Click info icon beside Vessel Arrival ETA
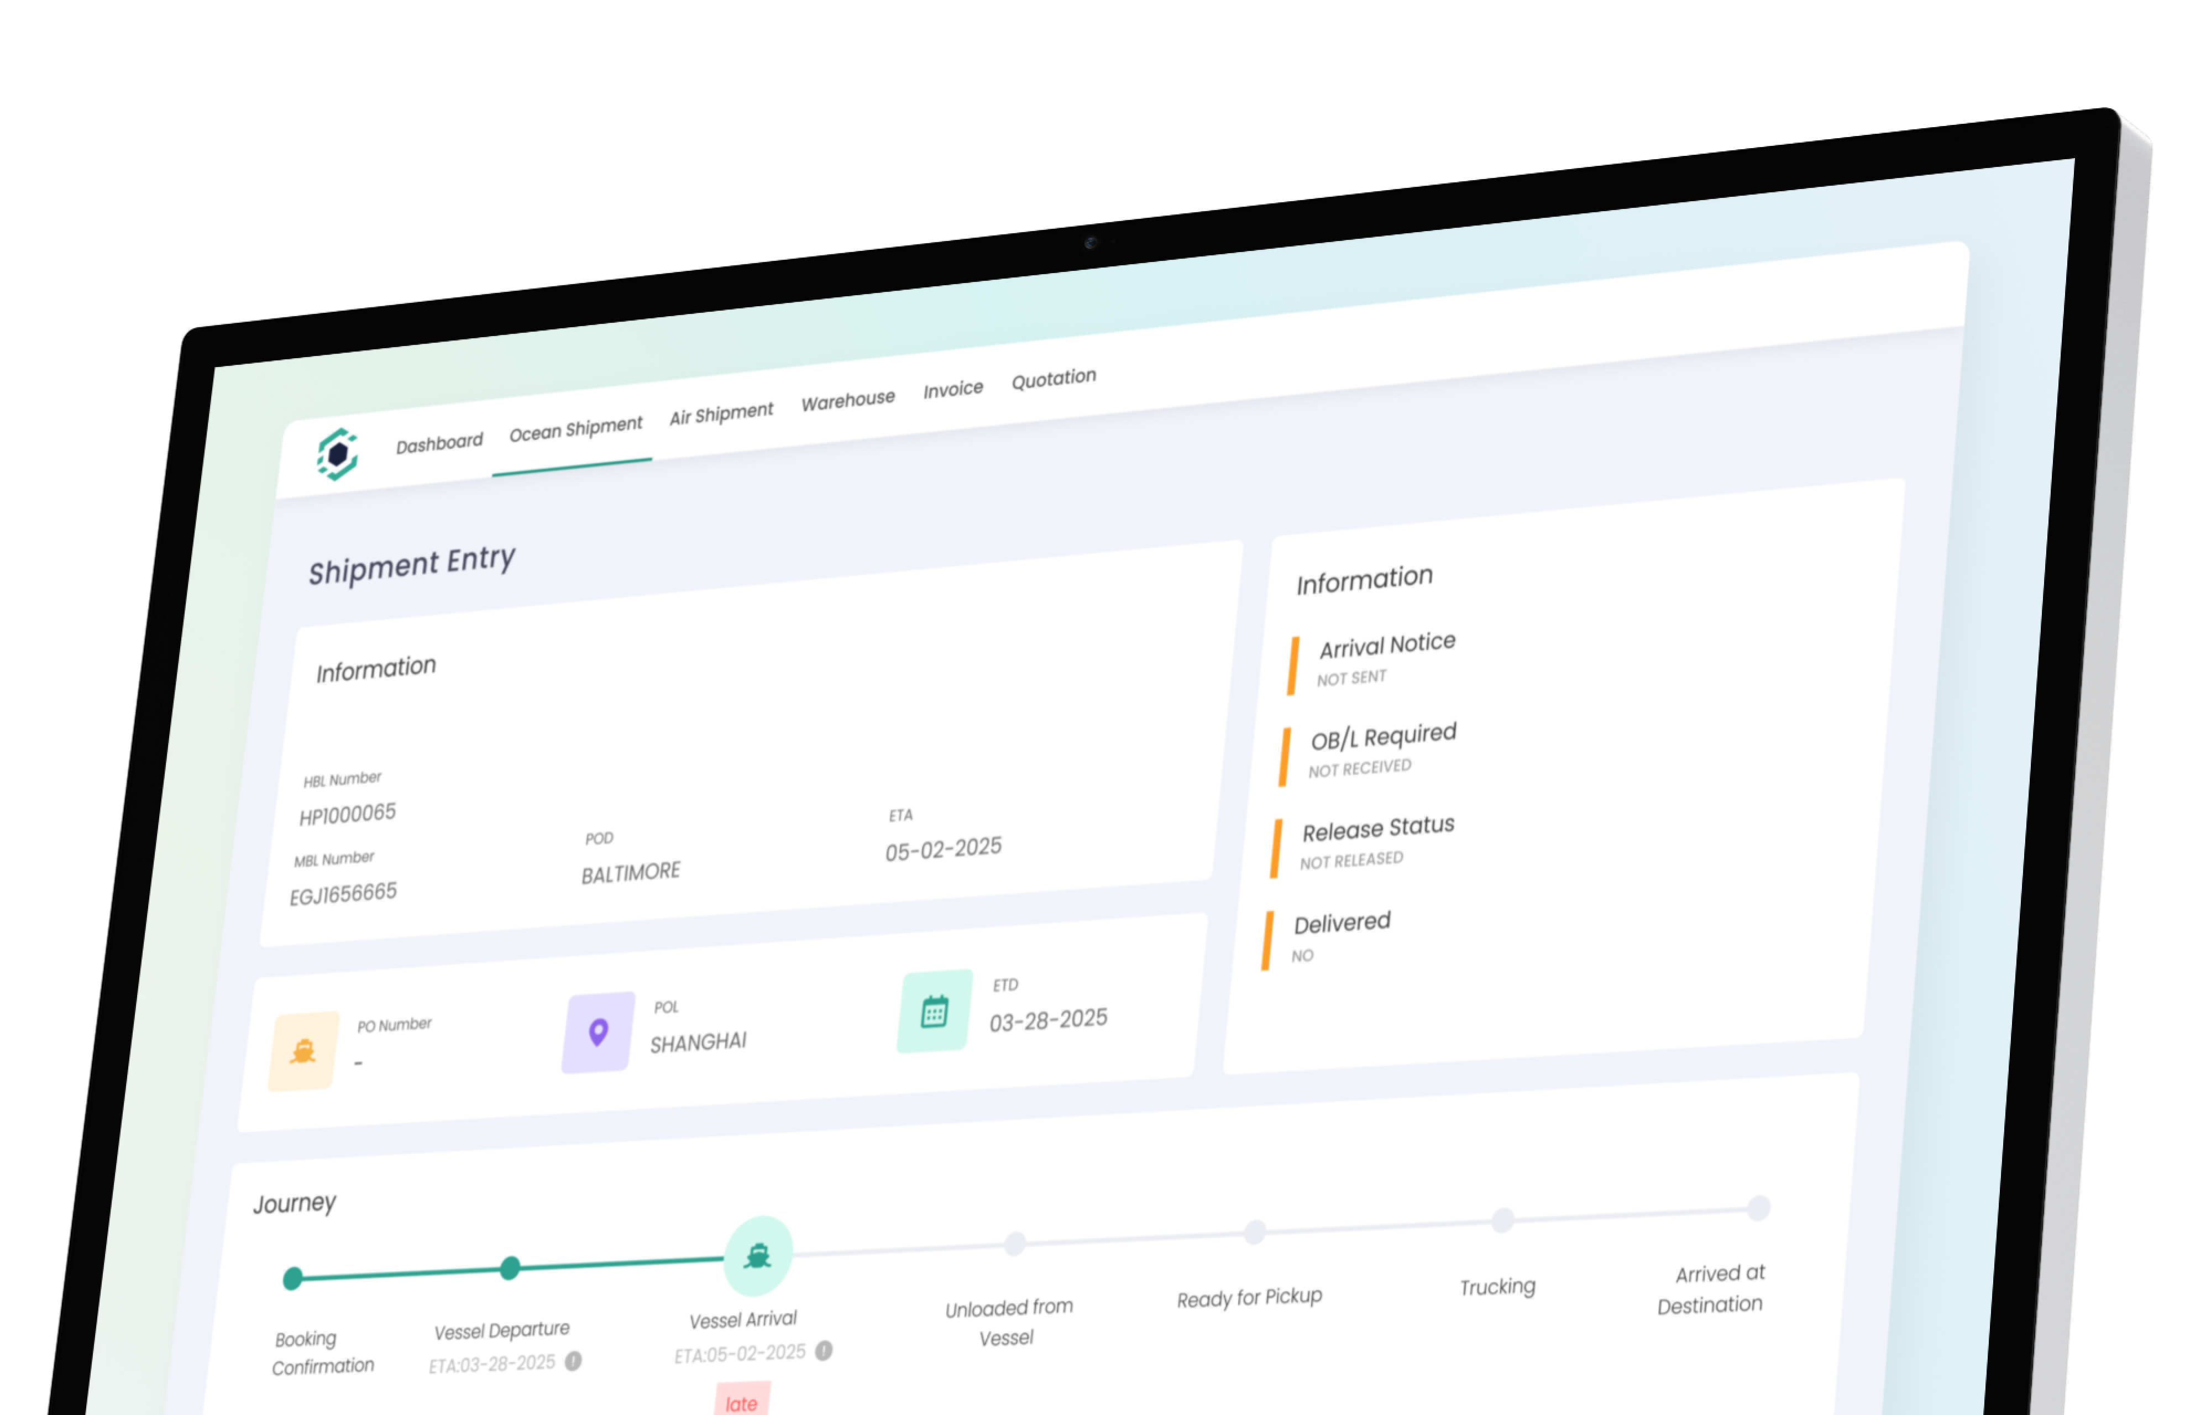Screen dimensions: 2211x1415 coord(824,1351)
